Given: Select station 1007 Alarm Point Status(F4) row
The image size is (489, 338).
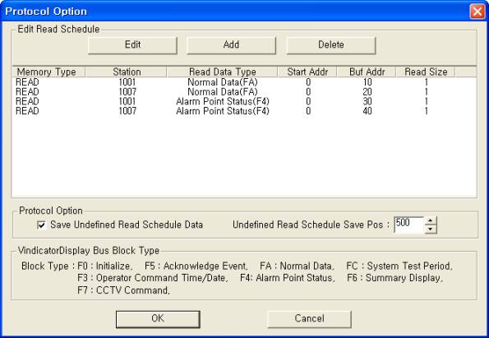Looking at the screenshot, I should 244,111.
